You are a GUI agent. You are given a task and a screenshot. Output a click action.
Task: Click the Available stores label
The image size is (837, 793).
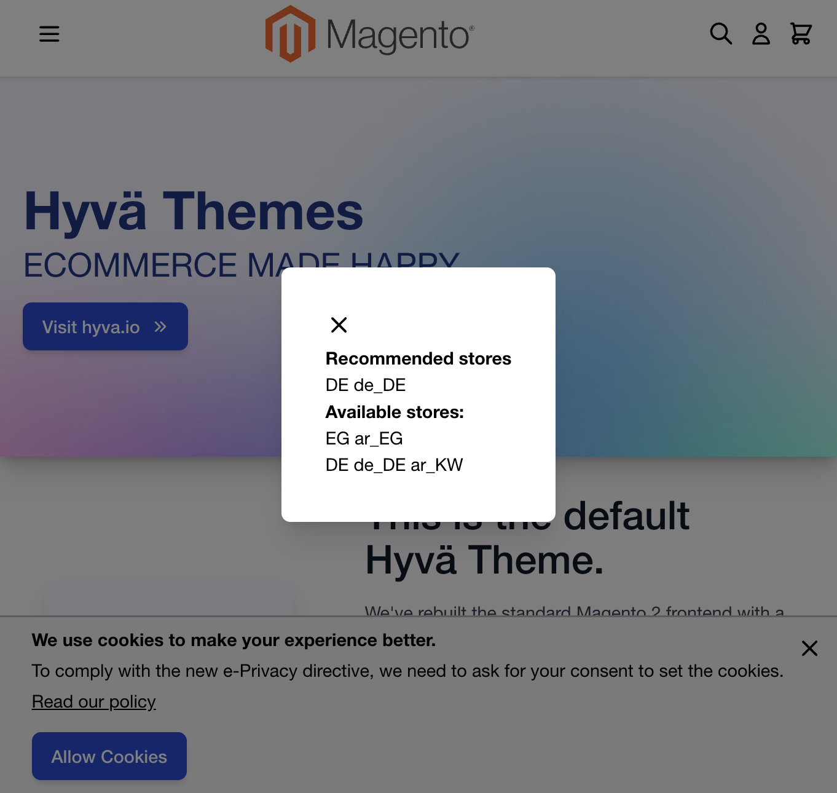pos(395,412)
